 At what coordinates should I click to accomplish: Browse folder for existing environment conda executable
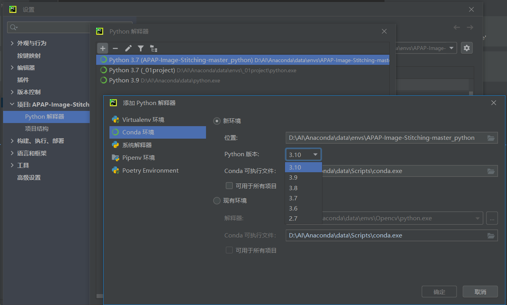(x=491, y=235)
